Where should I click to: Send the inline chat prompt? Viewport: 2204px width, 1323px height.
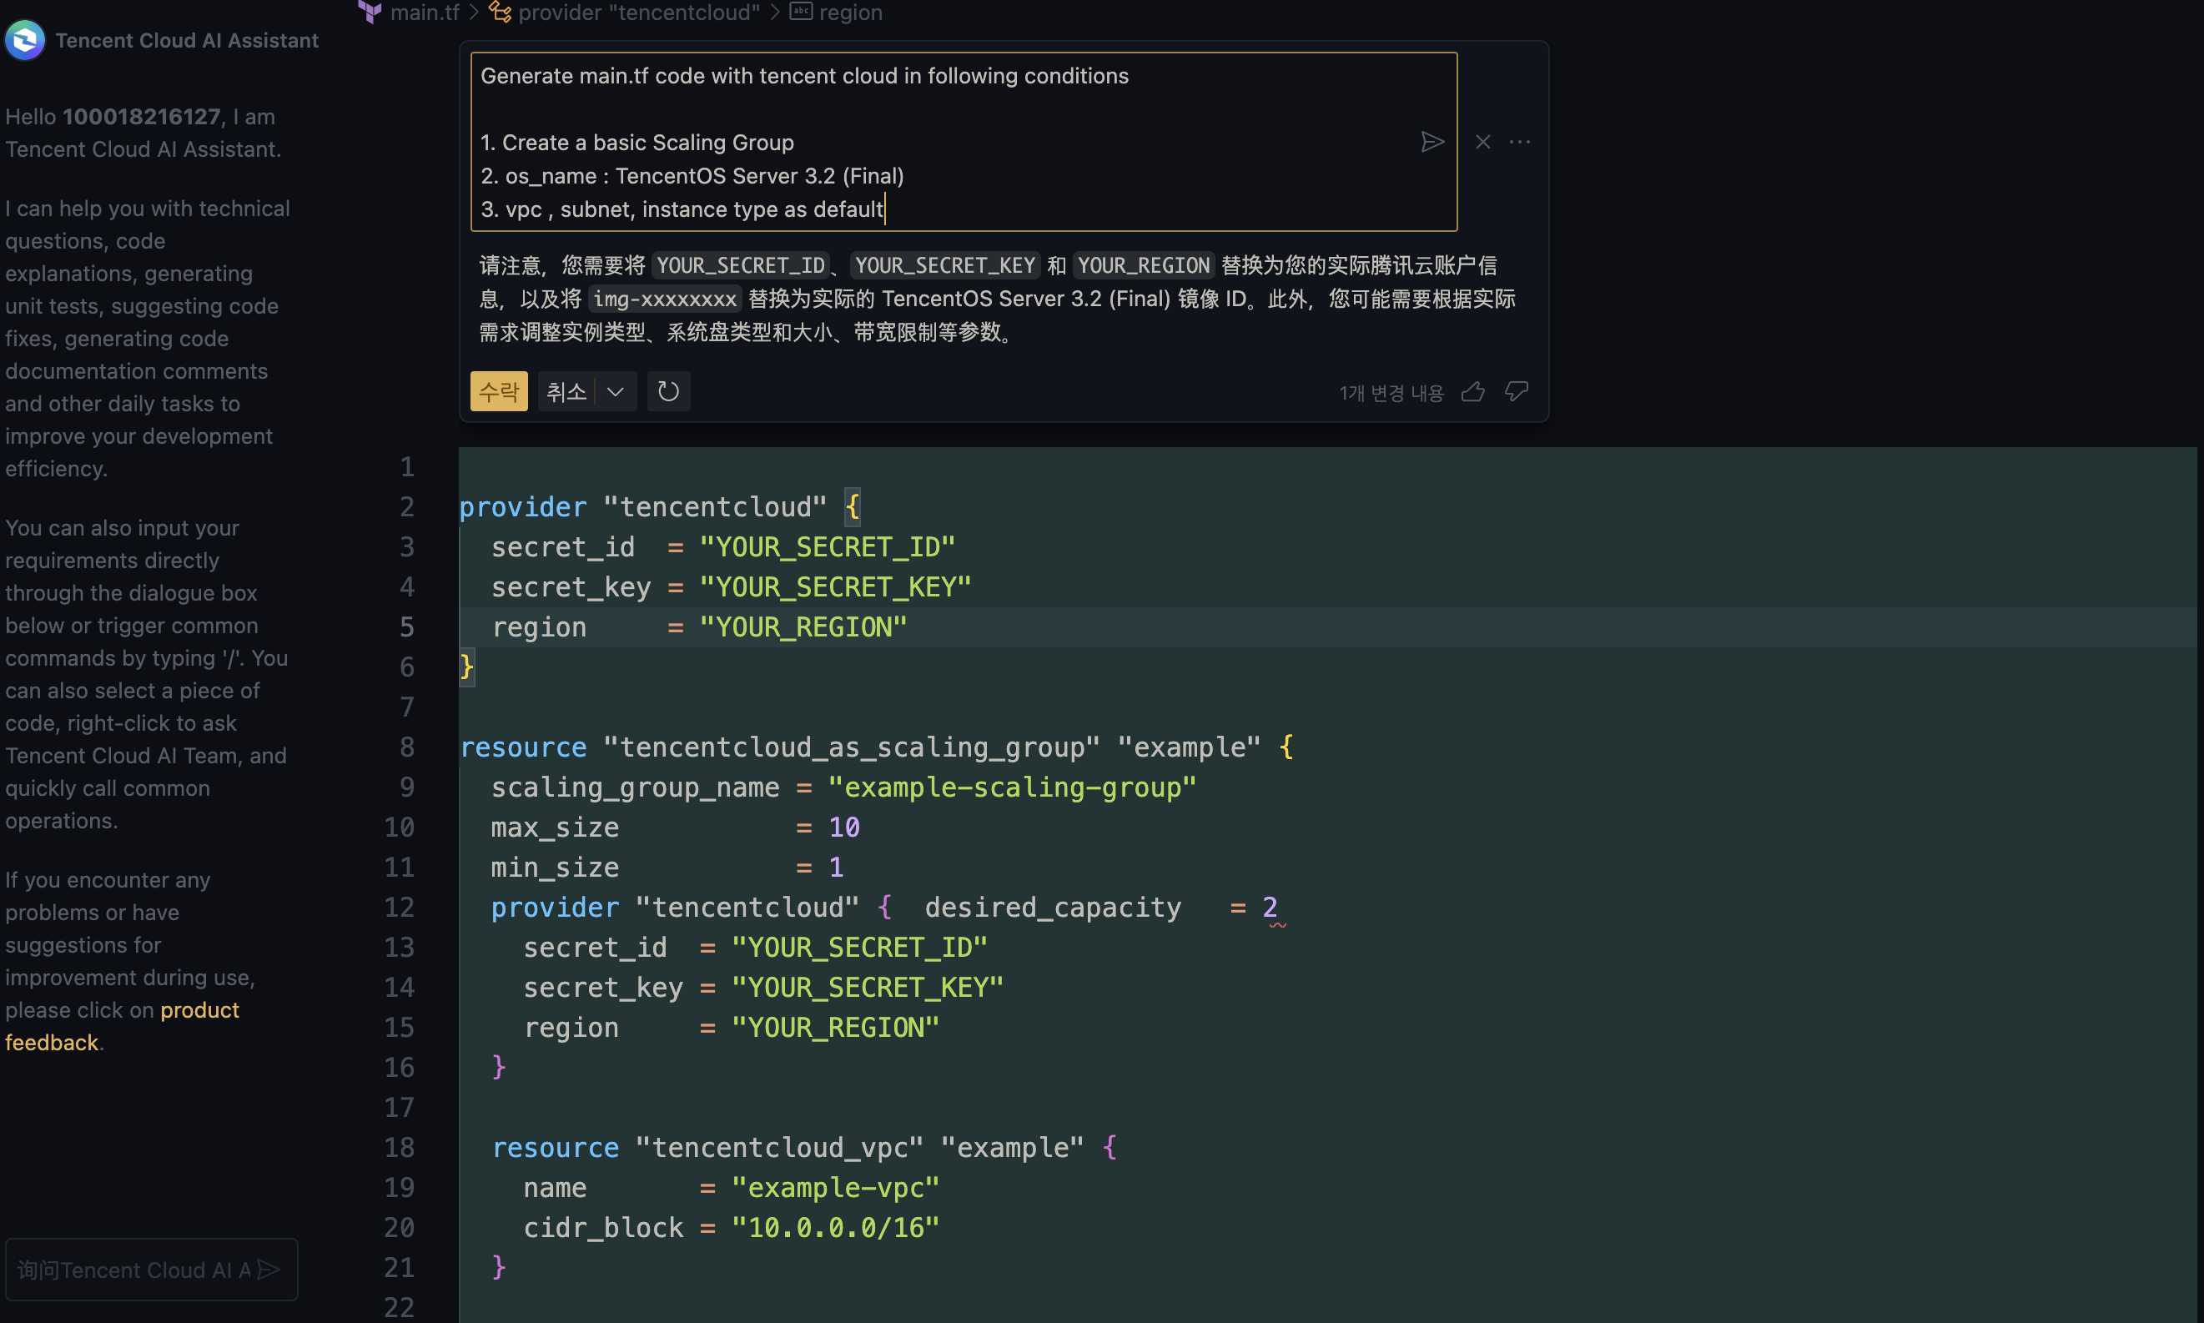(x=1432, y=143)
